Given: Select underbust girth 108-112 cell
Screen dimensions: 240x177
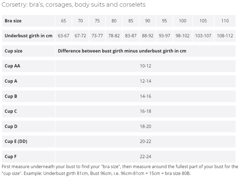Looking at the screenshot, I should (225, 36).
